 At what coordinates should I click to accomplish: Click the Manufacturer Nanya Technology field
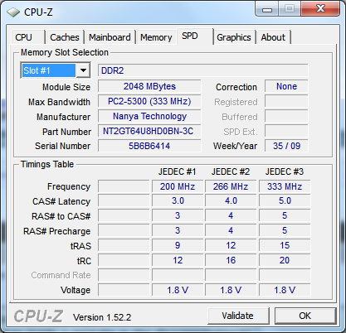(x=149, y=116)
